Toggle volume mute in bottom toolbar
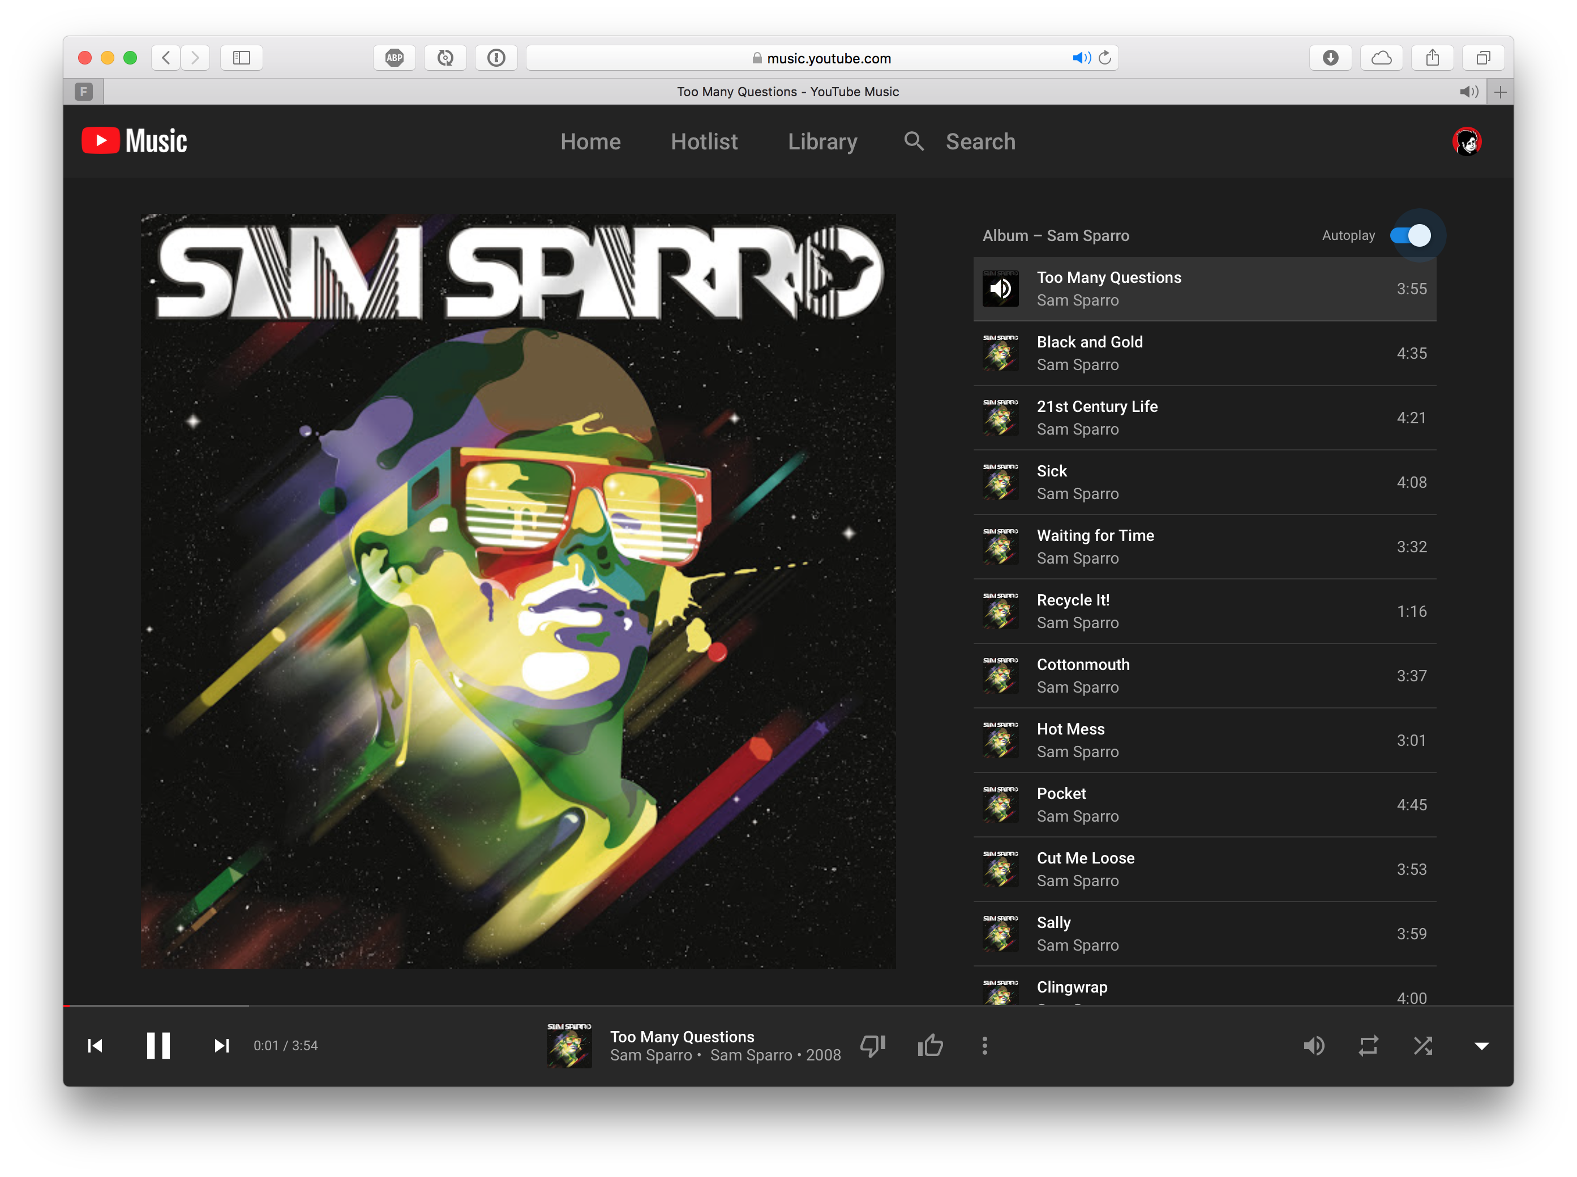Screen dimensions: 1577x1177 [x=1315, y=1045]
